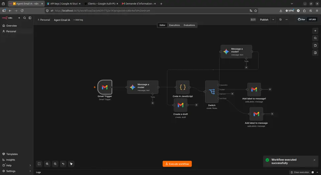Zoom in on the canvas
321x175 pixels.
tap(47, 164)
